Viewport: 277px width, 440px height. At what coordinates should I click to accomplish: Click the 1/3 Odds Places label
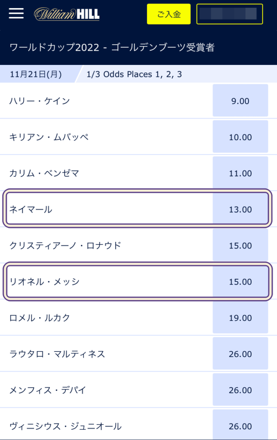pos(134,74)
